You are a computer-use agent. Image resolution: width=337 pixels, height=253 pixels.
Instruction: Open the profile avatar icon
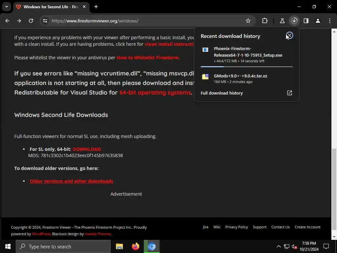(318, 21)
